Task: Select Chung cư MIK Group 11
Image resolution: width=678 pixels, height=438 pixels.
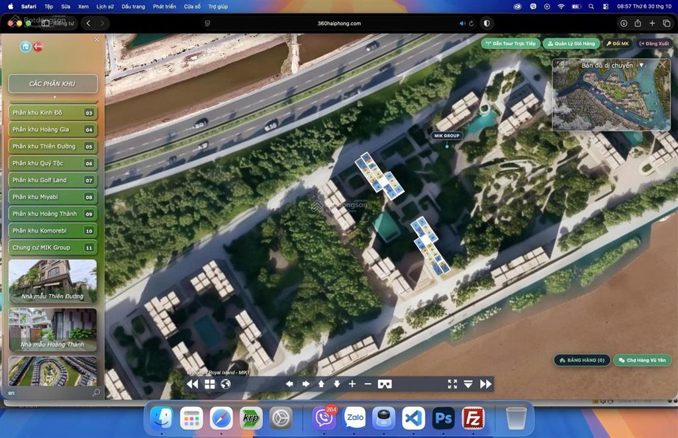Action: 53,248
